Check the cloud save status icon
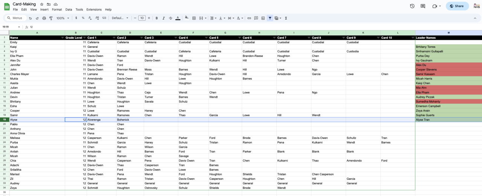The height and width of the screenshot is (196, 482). click(56, 4)
